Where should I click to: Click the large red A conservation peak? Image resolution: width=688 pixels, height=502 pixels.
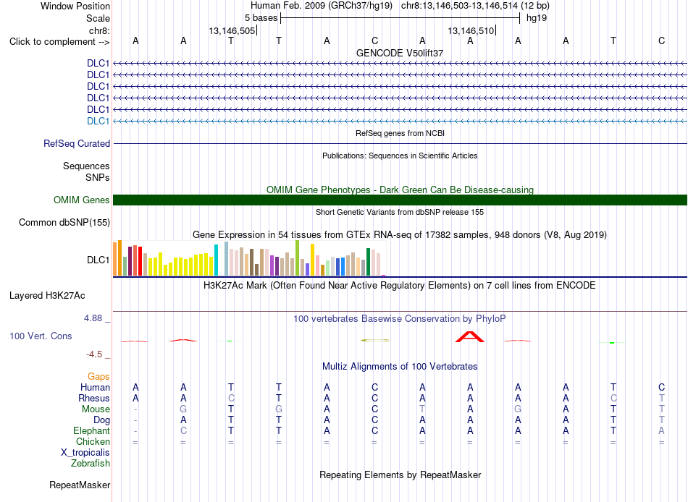pyautogui.click(x=470, y=336)
